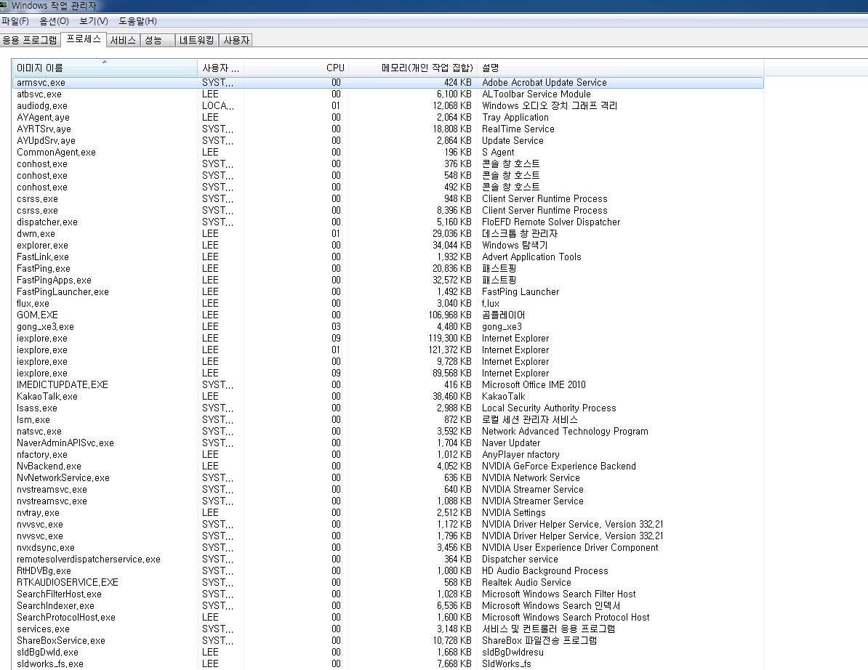Viewport: 868px width, 670px height.
Task: Switch to the 응용 프로그램 tab
Action: [30, 41]
